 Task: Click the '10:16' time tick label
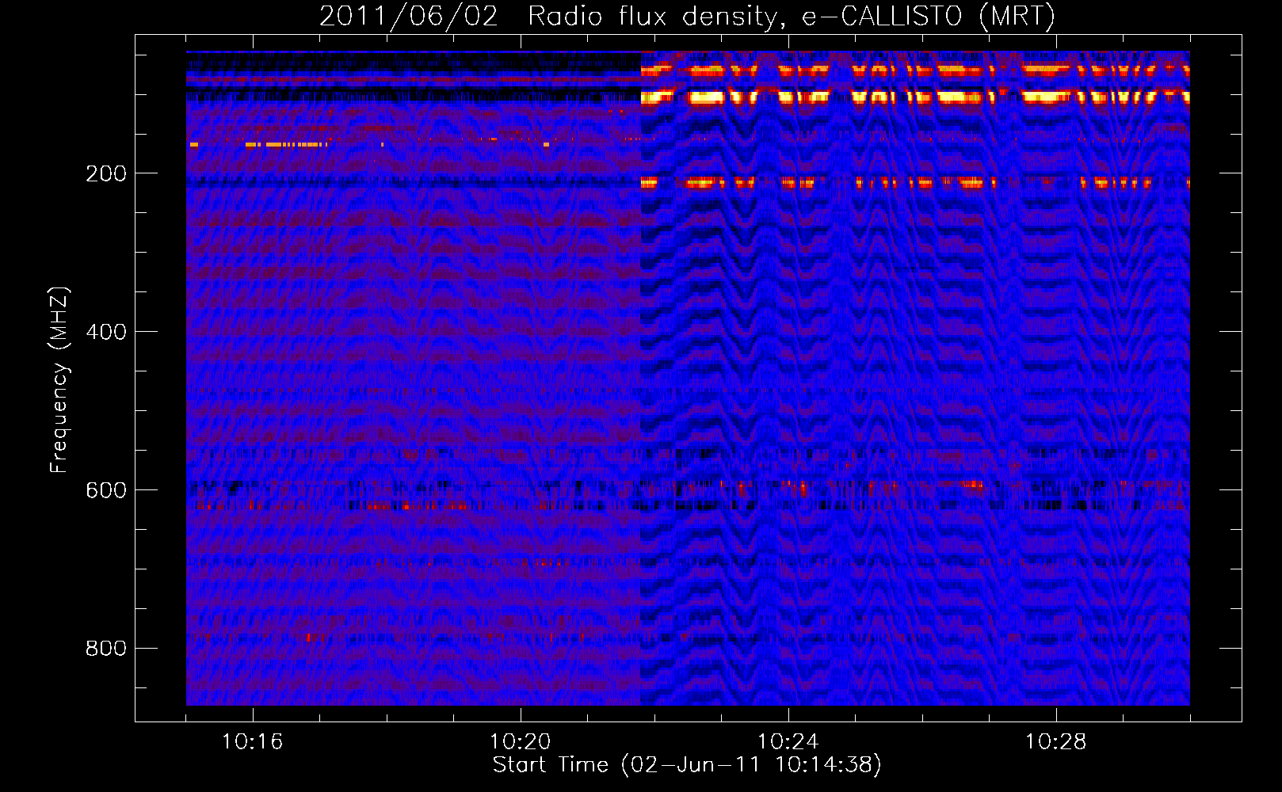coord(253,741)
